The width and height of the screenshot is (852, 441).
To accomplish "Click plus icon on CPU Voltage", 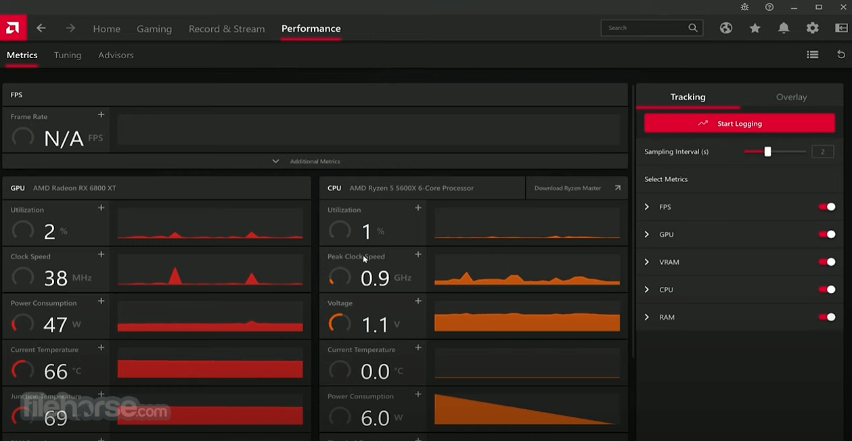I will [418, 301].
